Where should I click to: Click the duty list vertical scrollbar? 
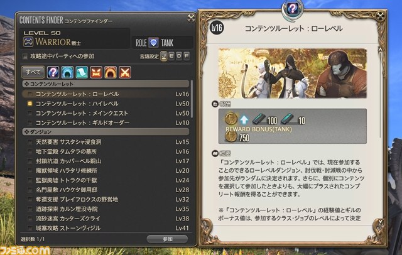point(192,100)
